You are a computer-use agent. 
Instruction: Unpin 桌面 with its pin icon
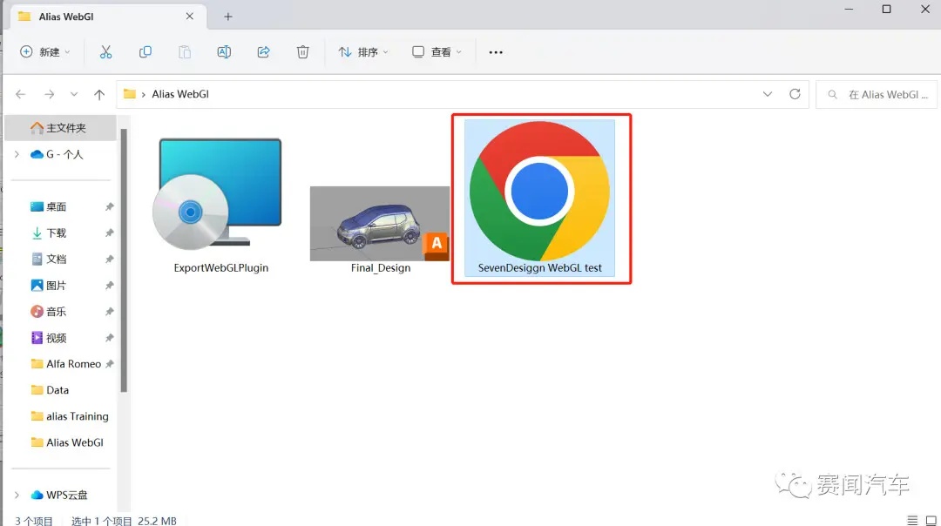(109, 207)
